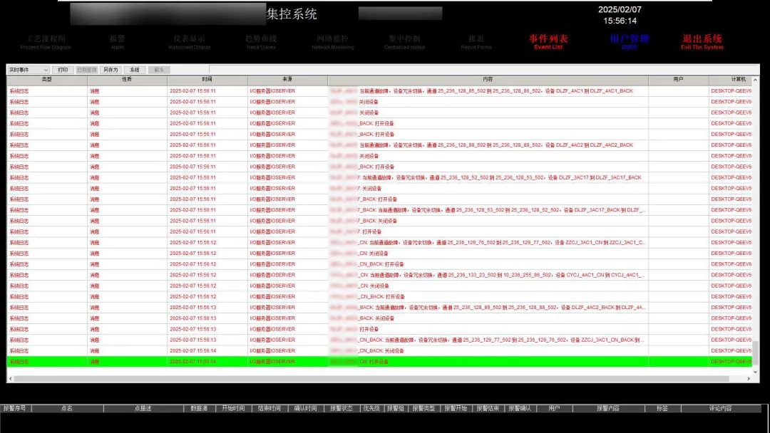Click 退出系统 Exit The System
This screenshot has height=433, width=770.
[x=702, y=41]
